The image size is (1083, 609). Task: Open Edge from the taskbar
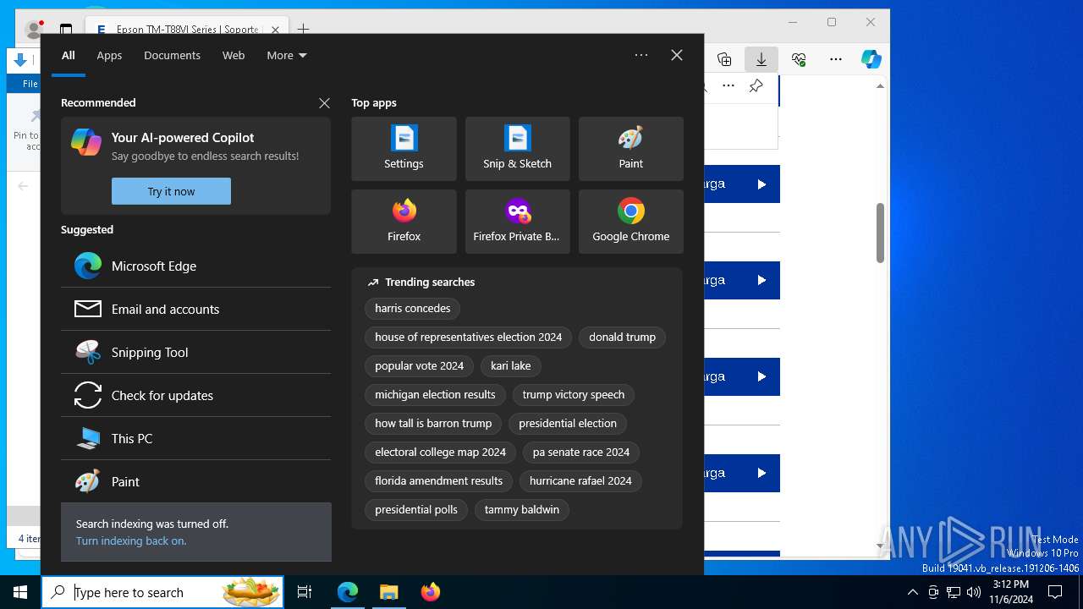(x=348, y=592)
